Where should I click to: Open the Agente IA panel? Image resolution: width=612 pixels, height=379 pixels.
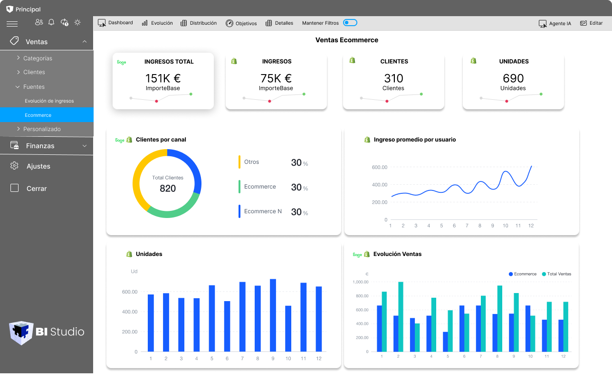click(555, 22)
